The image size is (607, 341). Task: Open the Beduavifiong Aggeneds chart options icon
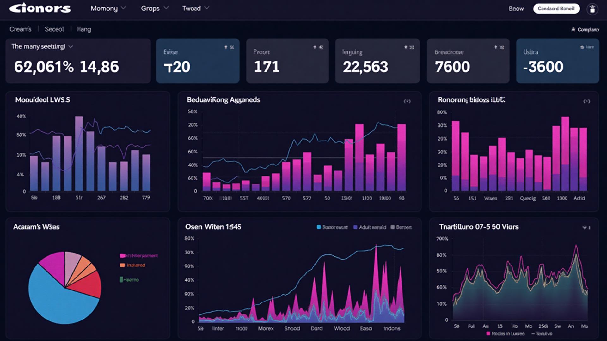[x=407, y=101]
